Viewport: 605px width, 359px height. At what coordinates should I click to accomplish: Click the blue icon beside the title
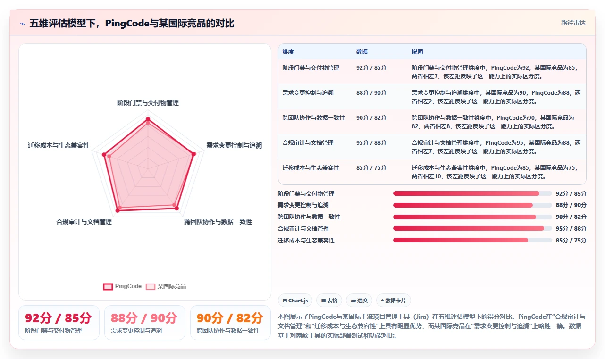(x=22, y=24)
